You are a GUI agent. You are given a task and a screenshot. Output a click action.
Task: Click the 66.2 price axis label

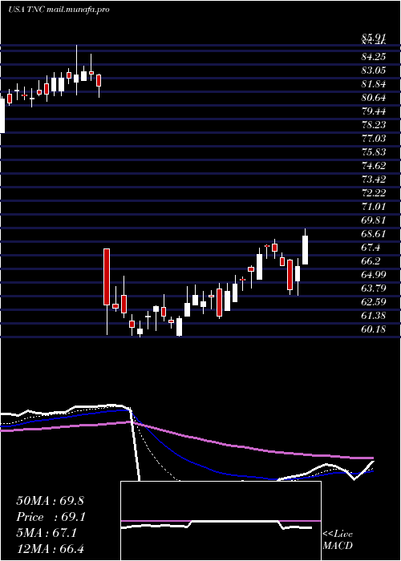tap(371, 260)
